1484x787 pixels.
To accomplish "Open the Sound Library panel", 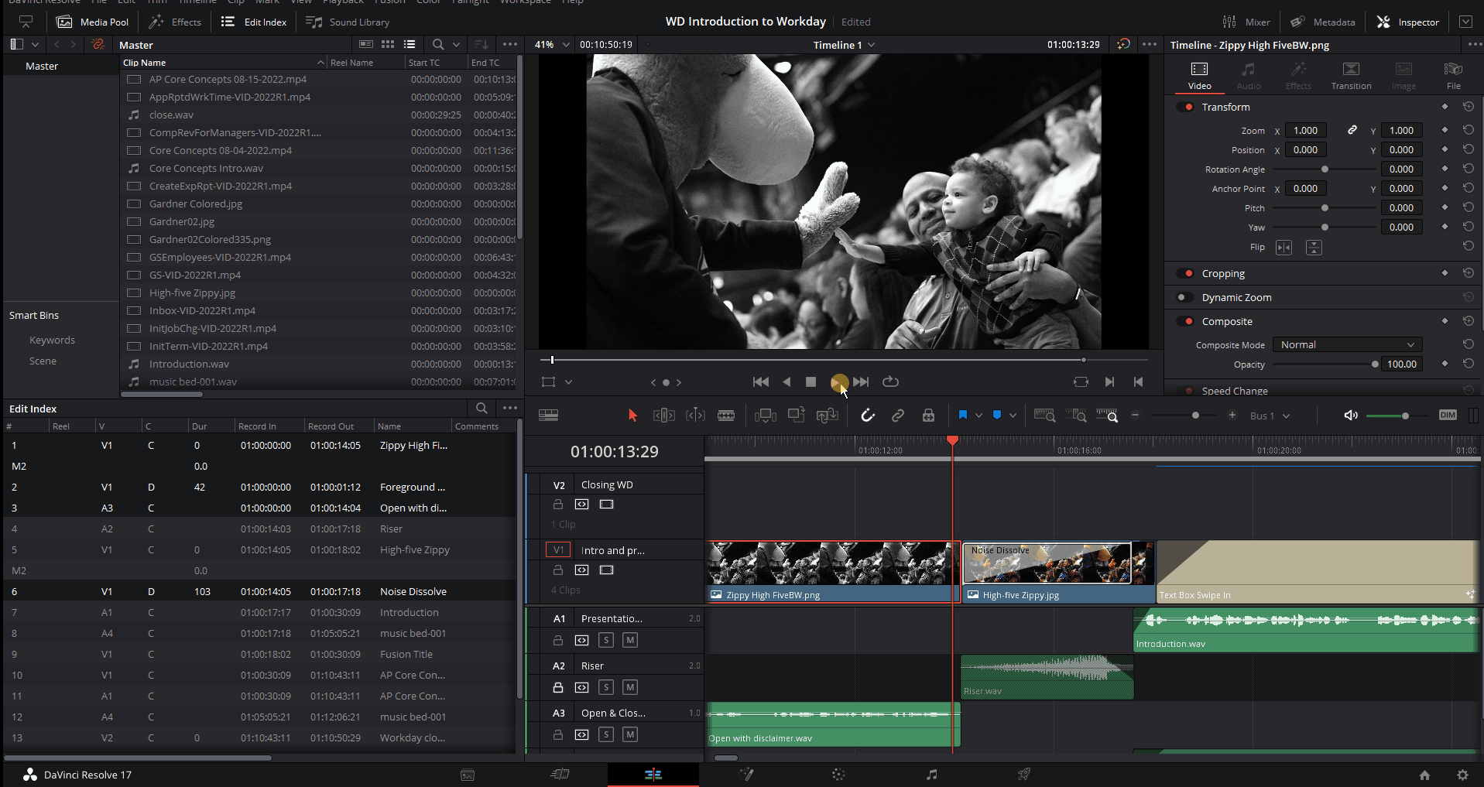I will pos(348,22).
